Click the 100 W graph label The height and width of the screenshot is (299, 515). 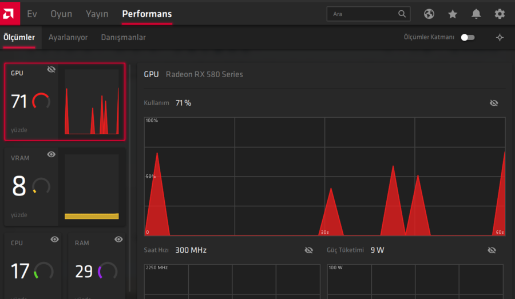pos(336,268)
